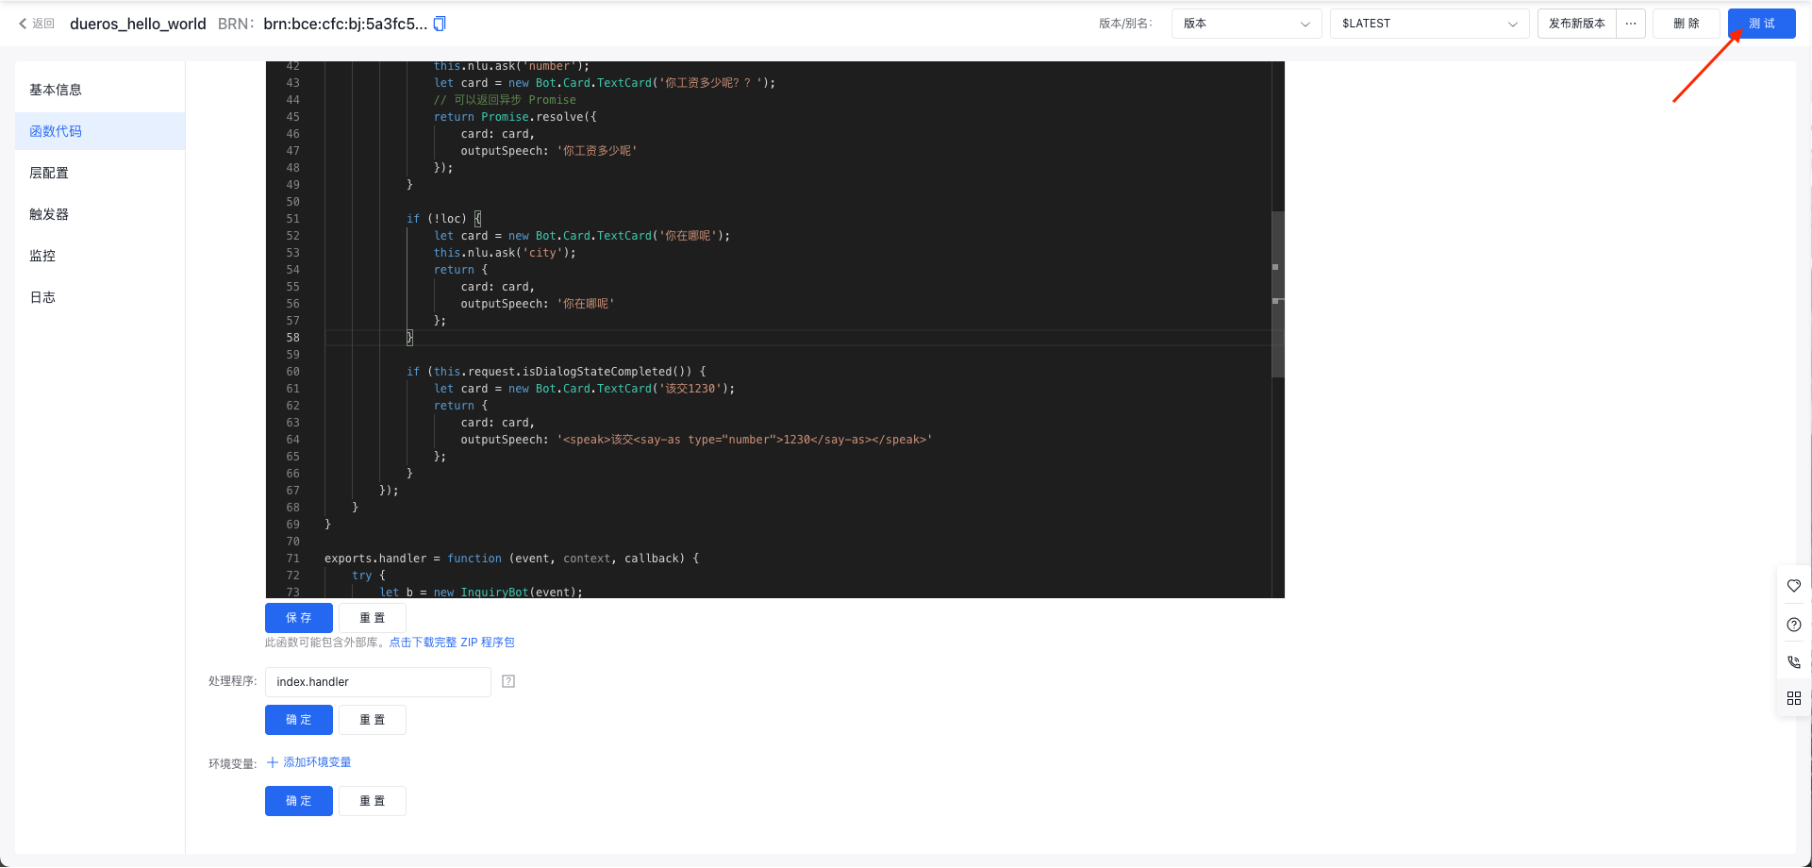Viewport: 1812px width, 868px height.
Task: Click 重置 under handler field
Action: coord(373,720)
